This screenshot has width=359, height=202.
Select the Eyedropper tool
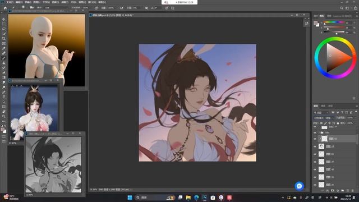[4, 48]
